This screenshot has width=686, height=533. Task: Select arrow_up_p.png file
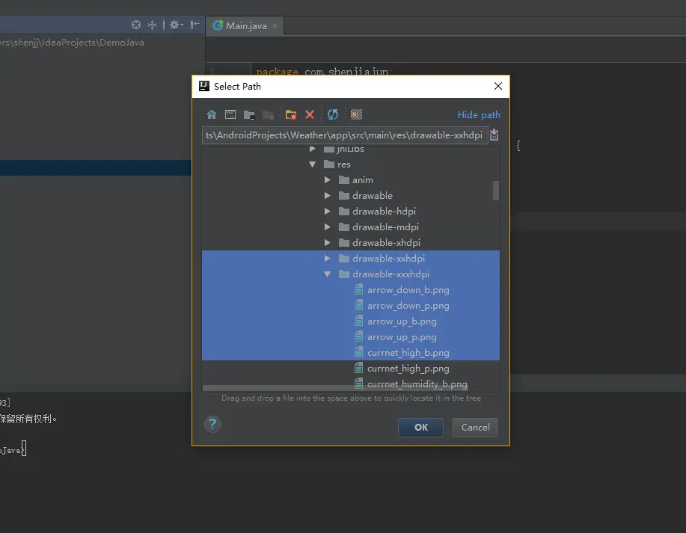click(350, 338)
